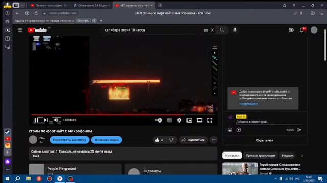Run search with magnifier button

222,30
